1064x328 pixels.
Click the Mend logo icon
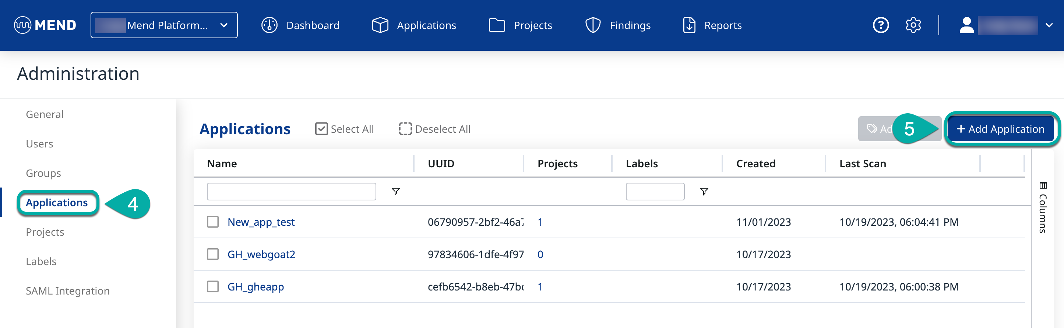(22, 25)
